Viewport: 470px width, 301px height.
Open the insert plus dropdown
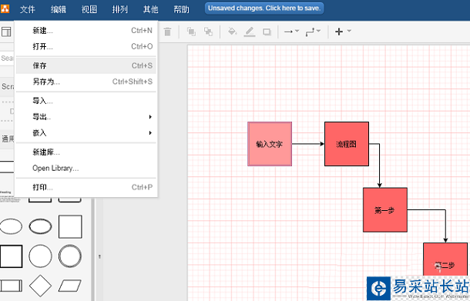pos(343,31)
